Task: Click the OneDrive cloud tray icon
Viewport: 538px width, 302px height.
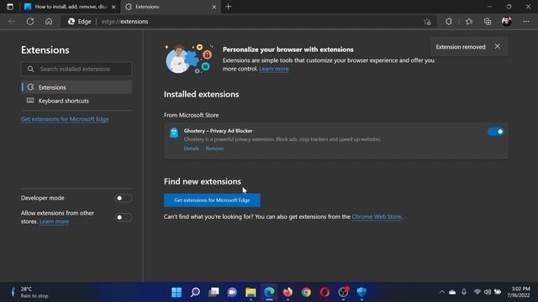Action: [x=452, y=292]
